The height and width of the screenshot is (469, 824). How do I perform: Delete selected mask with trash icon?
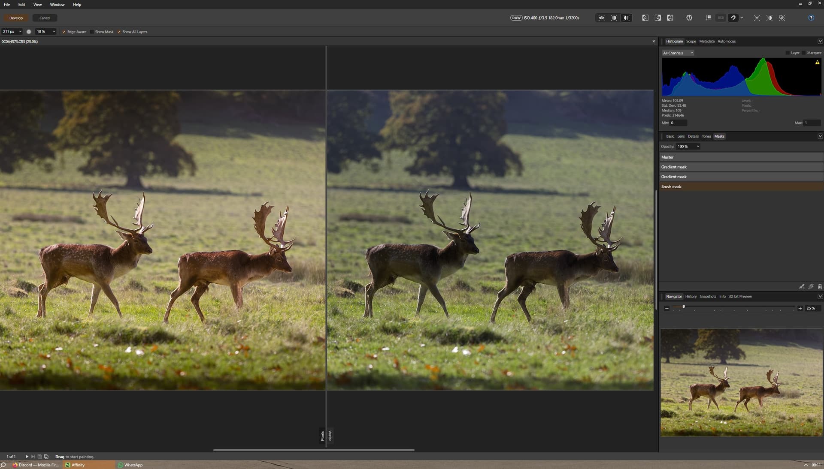pos(820,286)
